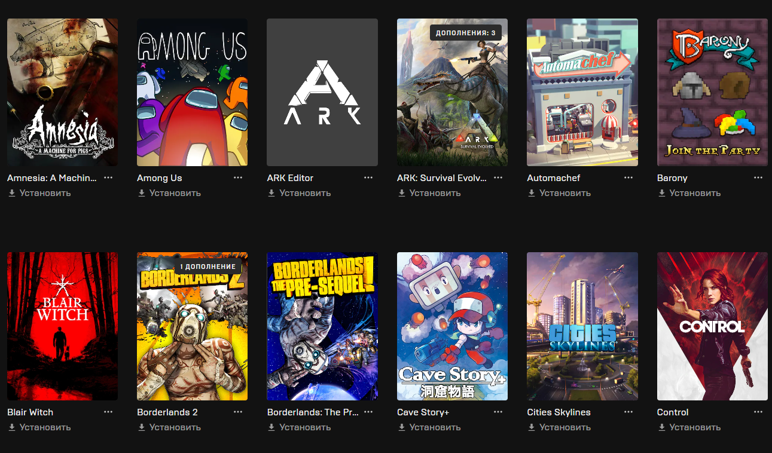Click the 'Automachef' title text
772x453 pixels.
[x=554, y=178]
